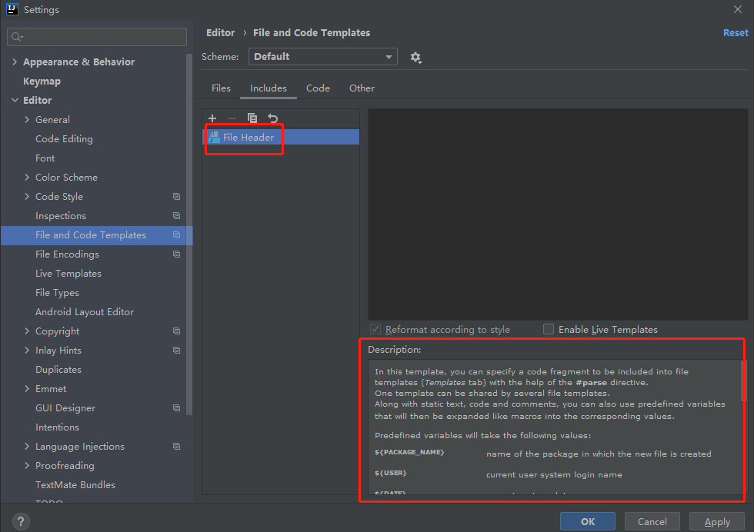Click the settings tree scrollbar
The image size is (754, 532).
[x=189, y=234]
